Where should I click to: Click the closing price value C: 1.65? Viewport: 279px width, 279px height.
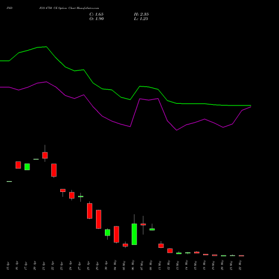coord(97,15)
